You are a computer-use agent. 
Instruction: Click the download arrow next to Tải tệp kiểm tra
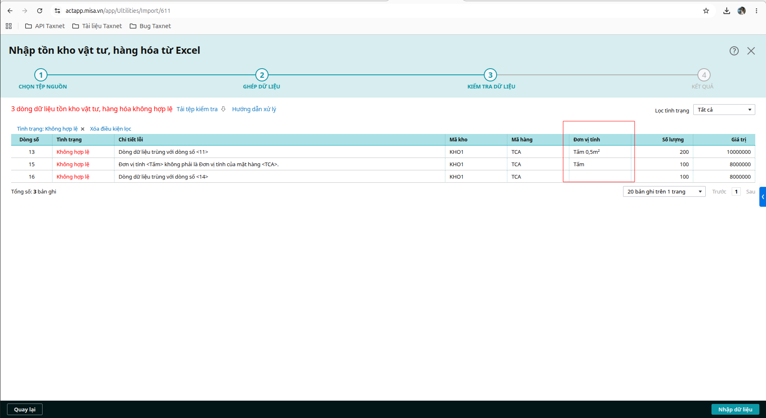[224, 109]
